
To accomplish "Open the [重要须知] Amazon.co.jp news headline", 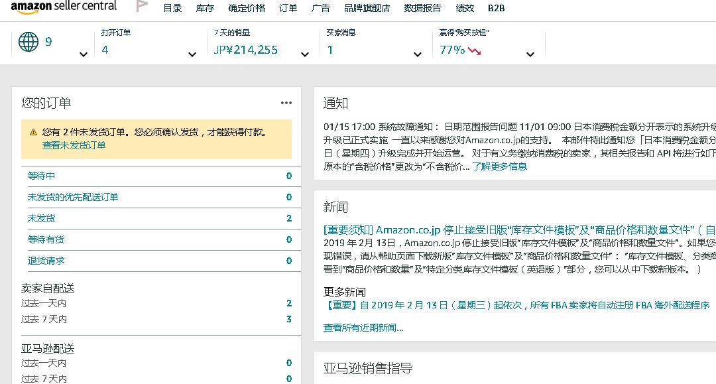I will 519,229.
